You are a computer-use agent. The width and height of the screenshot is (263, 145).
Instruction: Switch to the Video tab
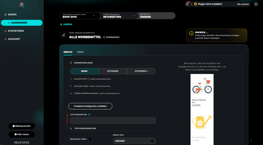(x=80, y=52)
